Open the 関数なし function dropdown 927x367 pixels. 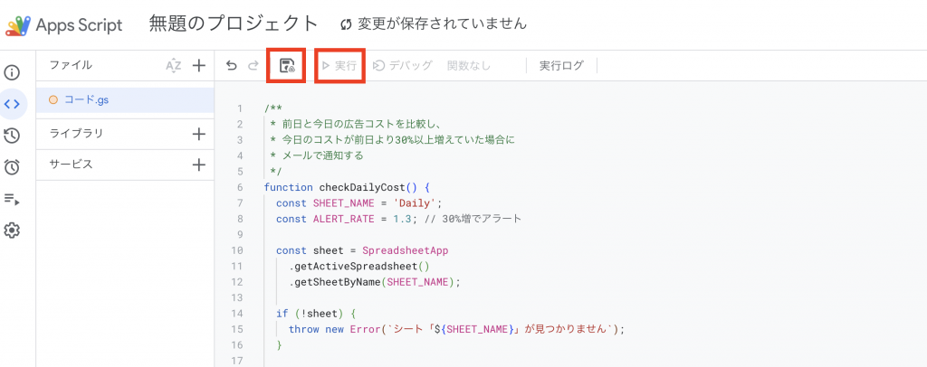pyautogui.click(x=469, y=65)
